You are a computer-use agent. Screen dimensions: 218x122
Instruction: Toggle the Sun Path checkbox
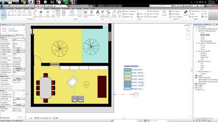[14, 74]
